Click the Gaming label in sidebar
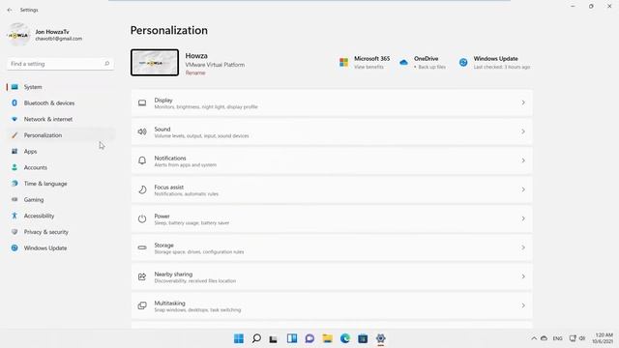Viewport: 619px width, 348px height. [34, 200]
